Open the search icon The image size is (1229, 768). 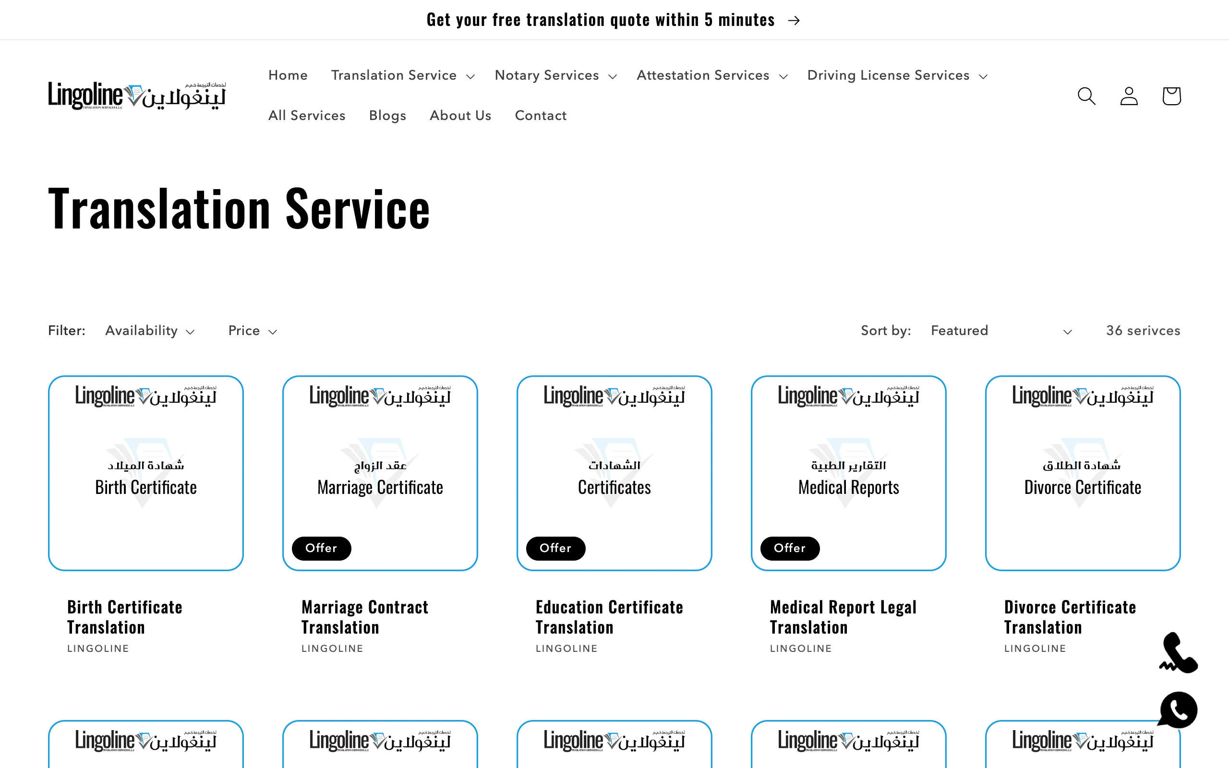tap(1086, 96)
